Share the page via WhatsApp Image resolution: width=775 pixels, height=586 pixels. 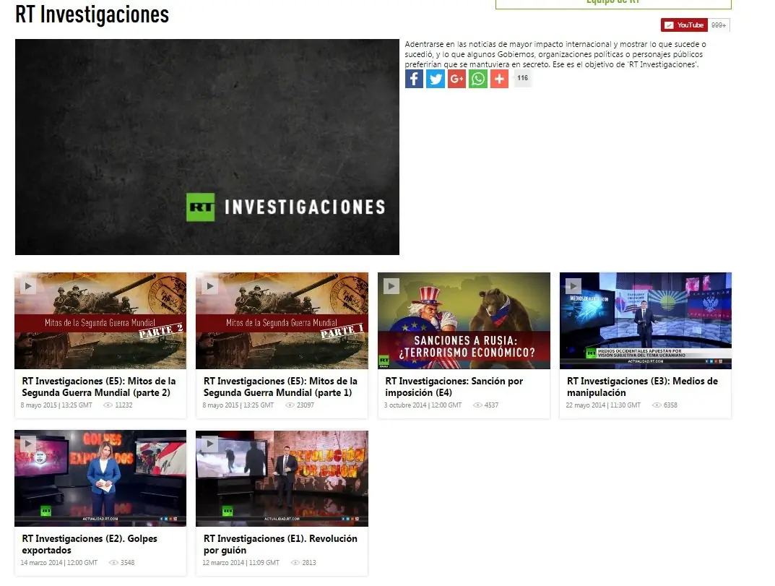click(478, 79)
